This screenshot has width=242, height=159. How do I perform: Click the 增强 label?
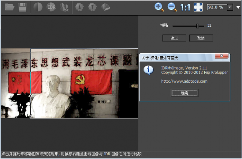pos(164,25)
